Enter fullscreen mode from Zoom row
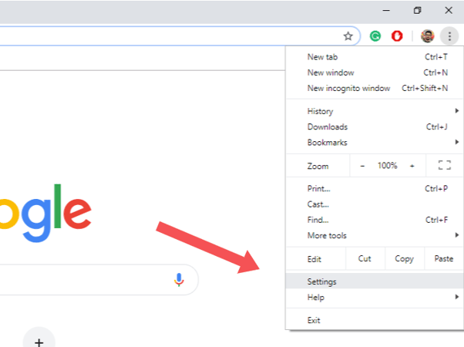The image size is (464, 347). point(444,166)
